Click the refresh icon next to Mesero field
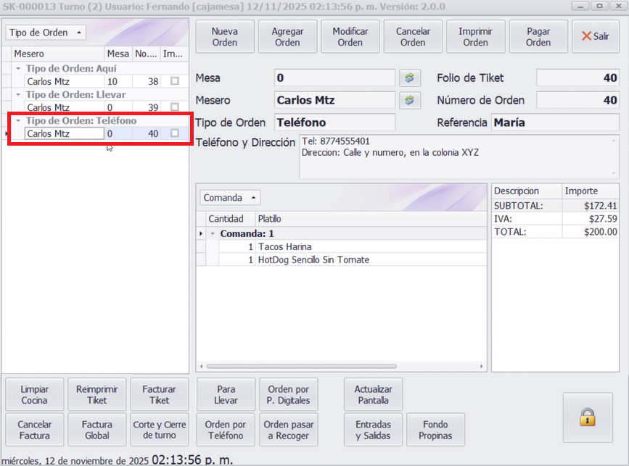The height and width of the screenshot is (466, 629). [x=408, y=100]
